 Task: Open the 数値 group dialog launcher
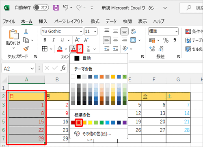(x=179, y=57)
